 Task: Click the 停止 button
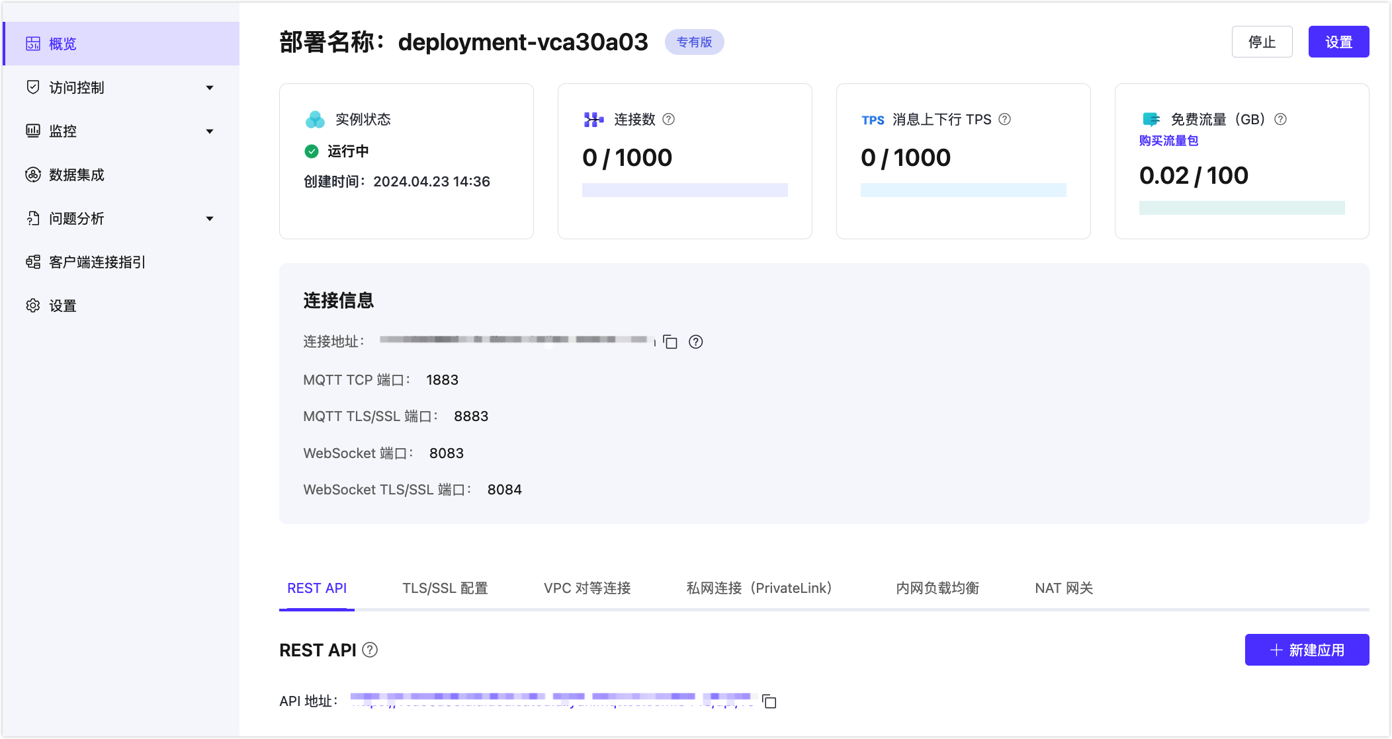click(x=1262, y=42)
